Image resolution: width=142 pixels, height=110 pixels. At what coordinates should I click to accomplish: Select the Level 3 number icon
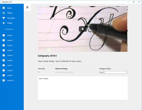pos(4,45)
